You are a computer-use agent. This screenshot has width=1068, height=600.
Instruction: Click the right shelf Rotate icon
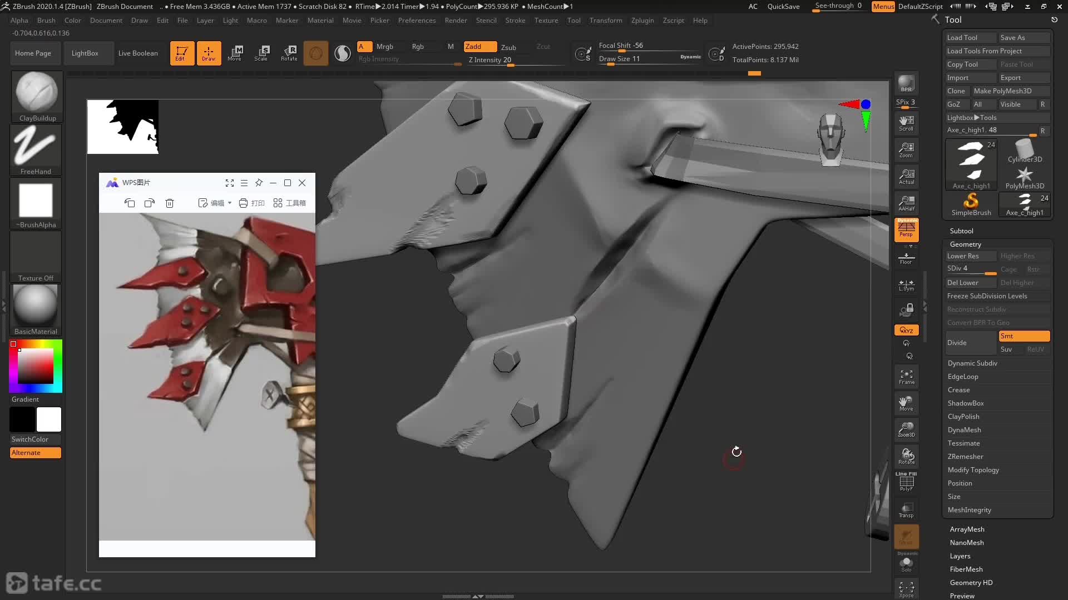906,457
